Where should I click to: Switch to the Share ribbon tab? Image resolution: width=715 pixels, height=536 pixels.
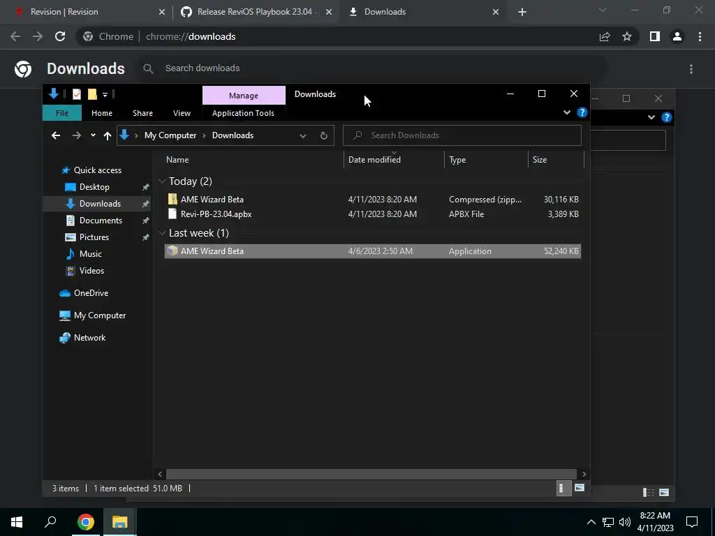[x=142, y=113]
